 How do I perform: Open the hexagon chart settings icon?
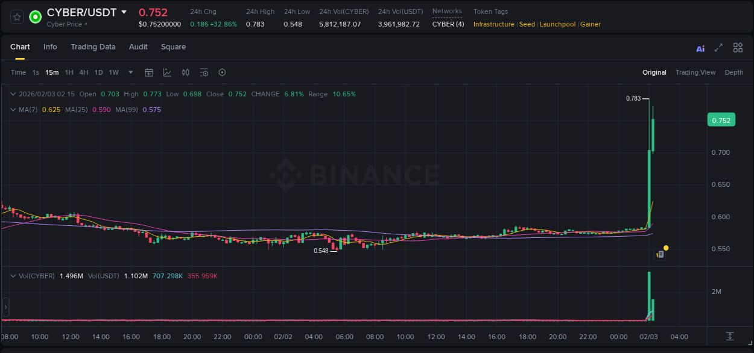pyautogui.click(x=222, y=72)
